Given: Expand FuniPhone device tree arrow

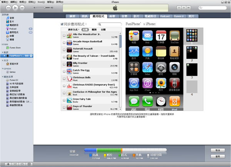Looking at the screenshot, I should (5, 56).
